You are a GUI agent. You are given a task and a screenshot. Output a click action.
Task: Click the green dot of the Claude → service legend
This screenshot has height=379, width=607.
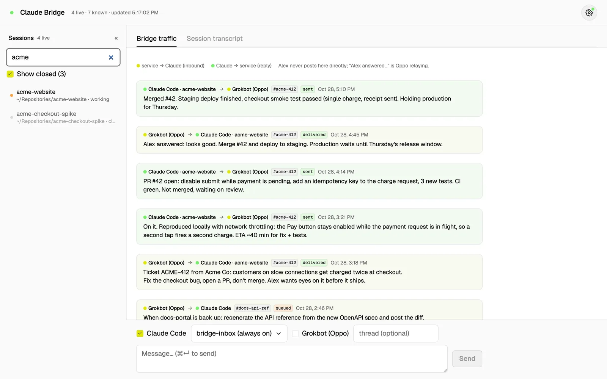(x=213, y=66)
